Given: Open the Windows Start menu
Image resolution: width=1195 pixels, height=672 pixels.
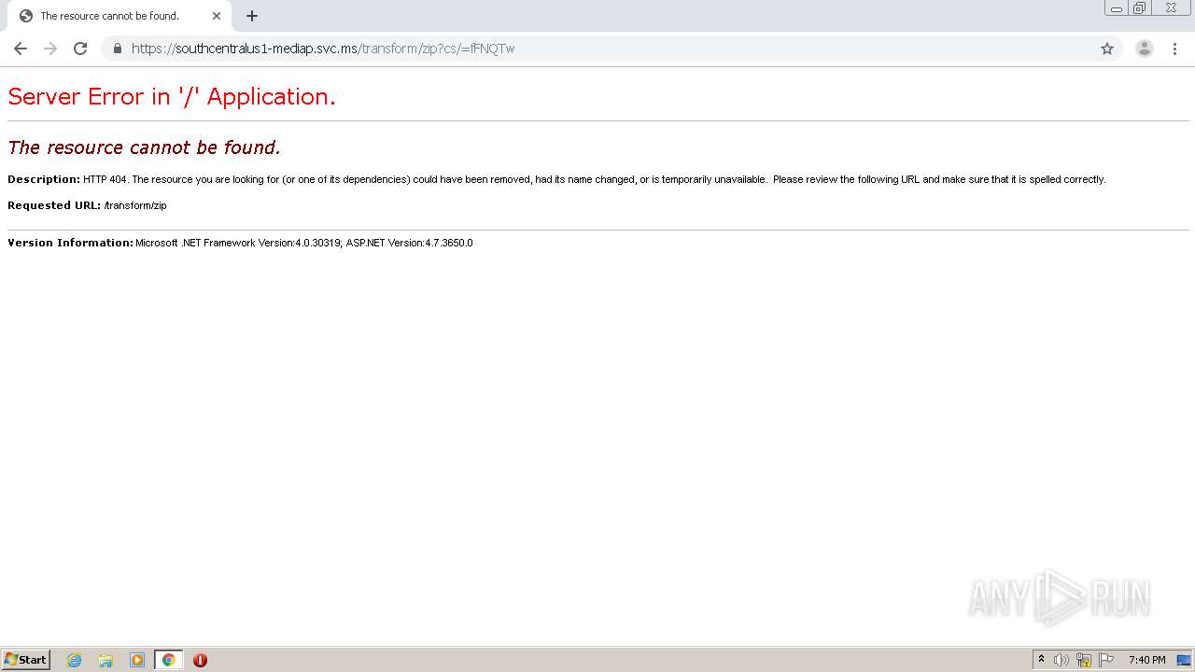Looking at the screenshot, I should (26, 660).
